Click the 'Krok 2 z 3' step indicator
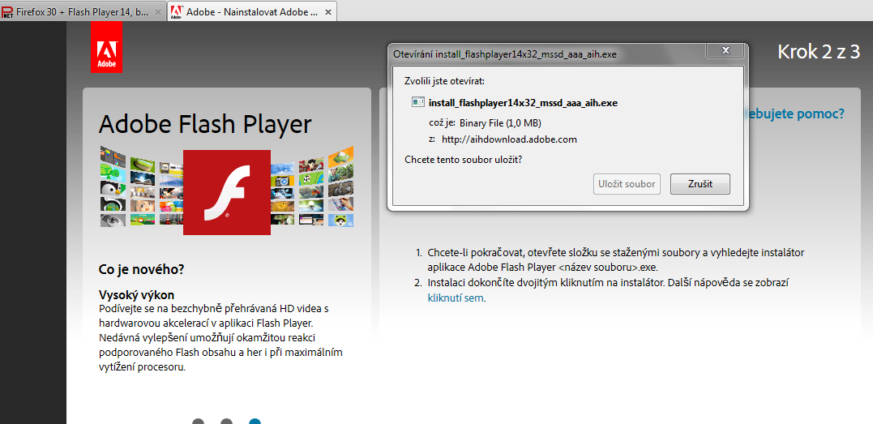 coord(819,52)
